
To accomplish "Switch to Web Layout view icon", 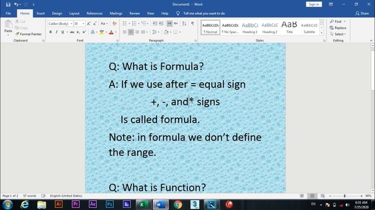I will (x=323, y=196).
